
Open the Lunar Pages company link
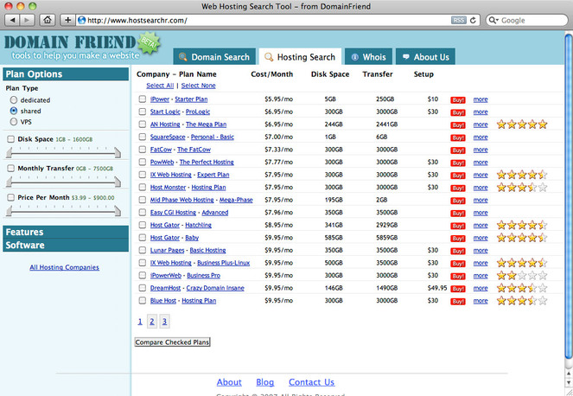[x=167, y=250]
